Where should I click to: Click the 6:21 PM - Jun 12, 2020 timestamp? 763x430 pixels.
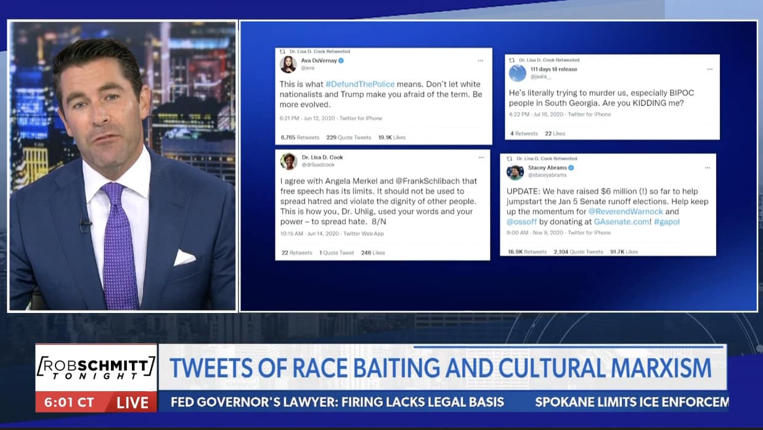(309, 118)
